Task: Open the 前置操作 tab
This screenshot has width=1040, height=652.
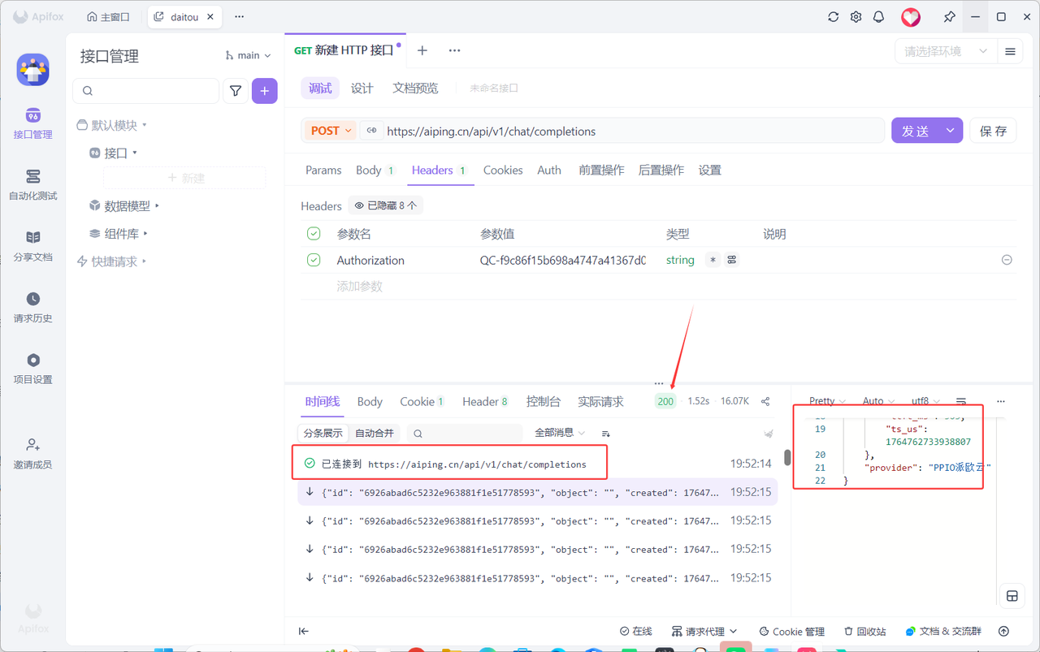Action: pos(601,170)
